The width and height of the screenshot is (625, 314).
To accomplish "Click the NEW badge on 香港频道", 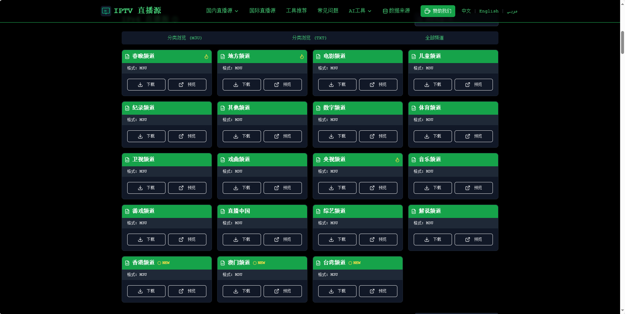I will coord(164,263).
